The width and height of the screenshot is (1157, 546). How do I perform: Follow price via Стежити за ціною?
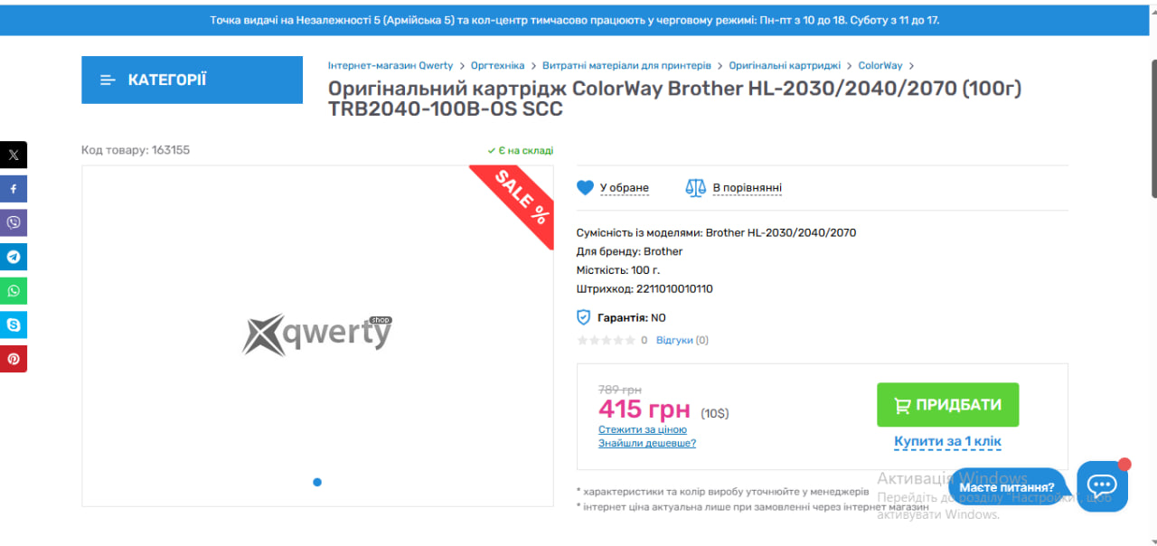click(643, 430)
